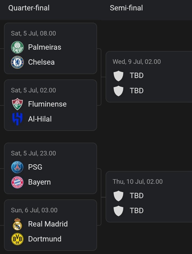Click first TBD shield in Wed semi-final
Screen dimensions: 192x254
[118, 76]
